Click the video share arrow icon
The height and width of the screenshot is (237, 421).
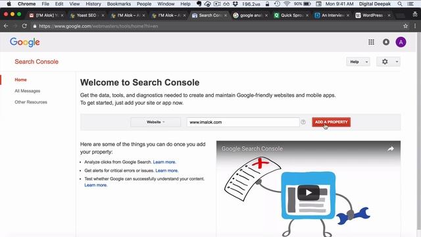(x=391, y=149)
